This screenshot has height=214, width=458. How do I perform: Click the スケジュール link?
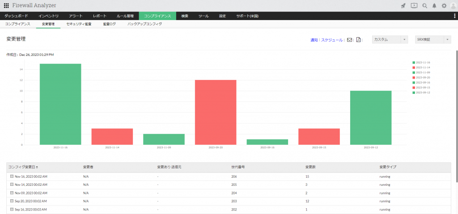point(332,40)
